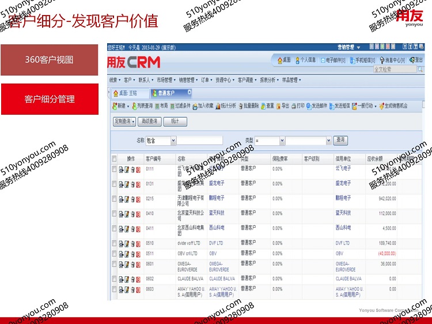
Task: Expand the 定制查询 dropdown button
Action: [124, 122]
